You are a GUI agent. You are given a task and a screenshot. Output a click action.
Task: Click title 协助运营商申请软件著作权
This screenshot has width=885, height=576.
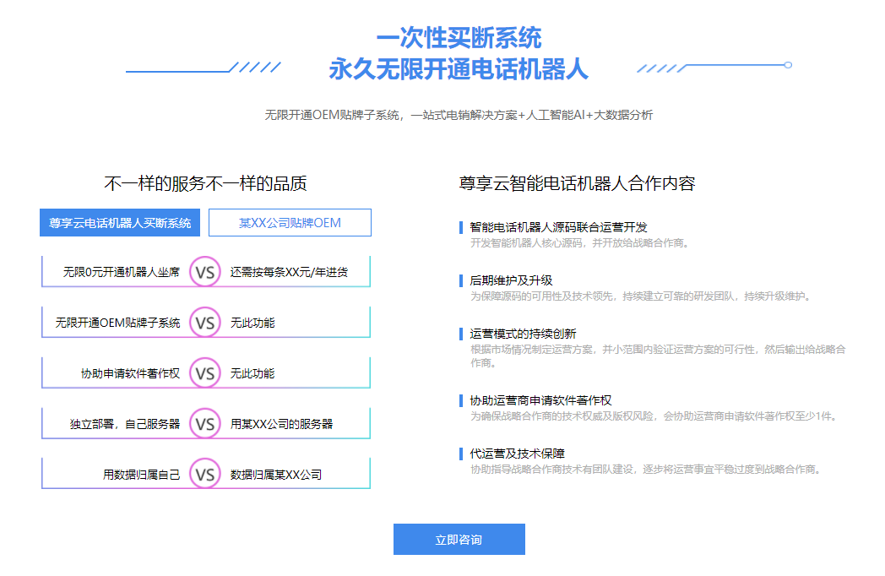tap(540, 400)
